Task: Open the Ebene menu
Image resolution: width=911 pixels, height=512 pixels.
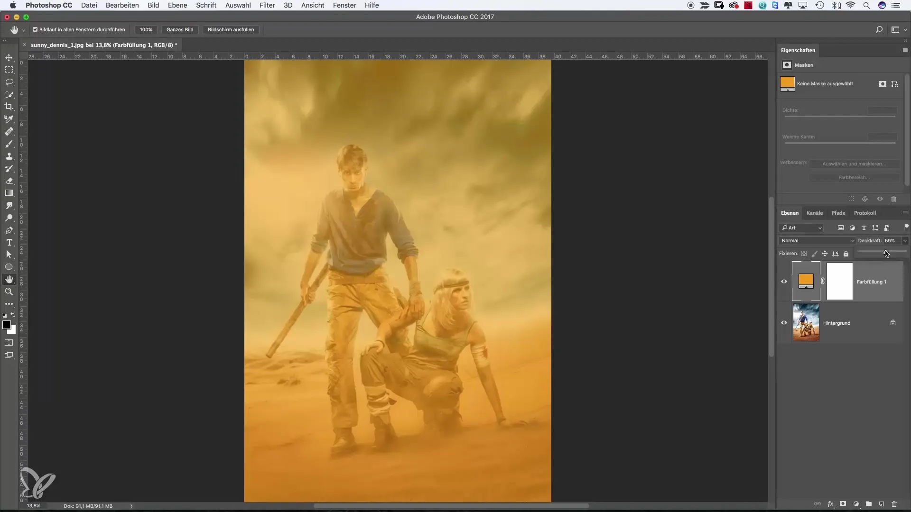Action: click(x=177, y=5)
